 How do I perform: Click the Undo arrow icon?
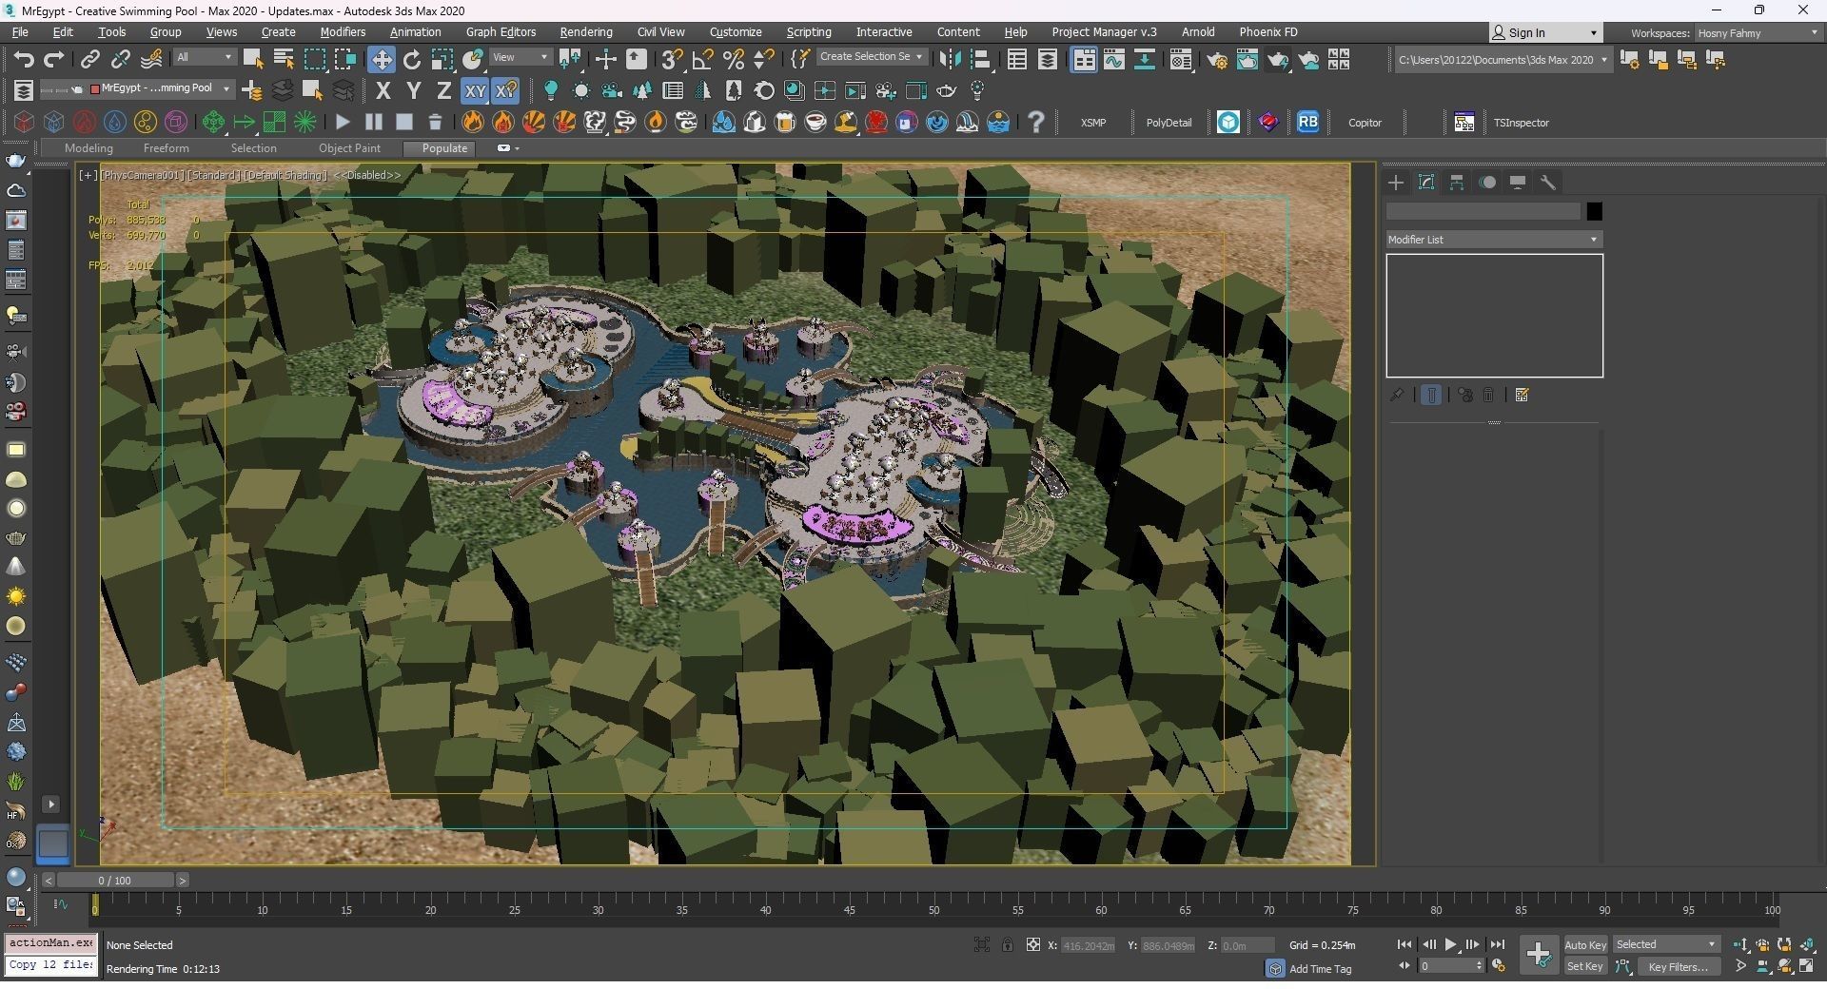23,60
